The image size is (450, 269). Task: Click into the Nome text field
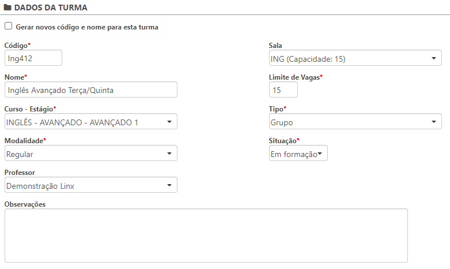point(90,90)
